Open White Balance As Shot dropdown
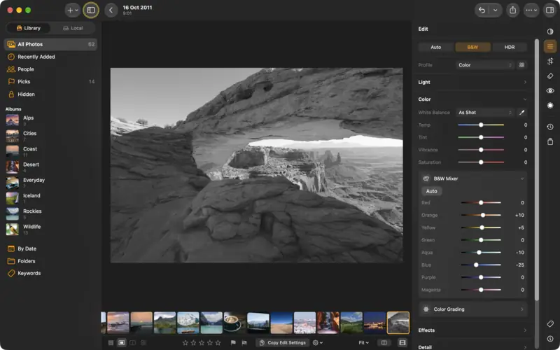This screenshot has width=560, height=350. (x=484, y=113)
